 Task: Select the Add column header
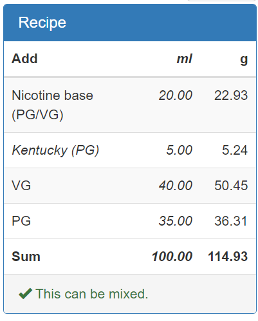[x=24, y=59]
